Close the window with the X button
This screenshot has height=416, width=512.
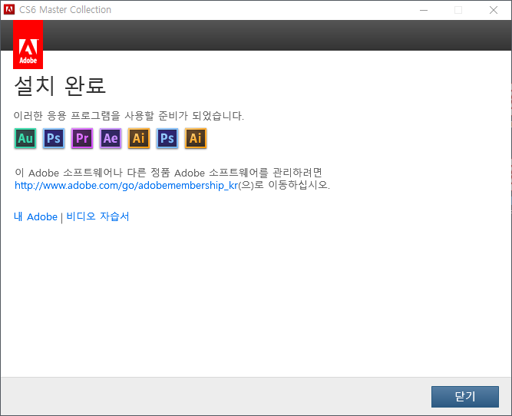(x=494, y=10)
